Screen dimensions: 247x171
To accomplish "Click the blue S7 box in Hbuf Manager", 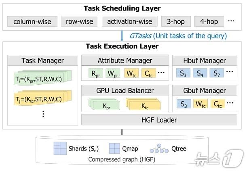I will click(217, 73).
